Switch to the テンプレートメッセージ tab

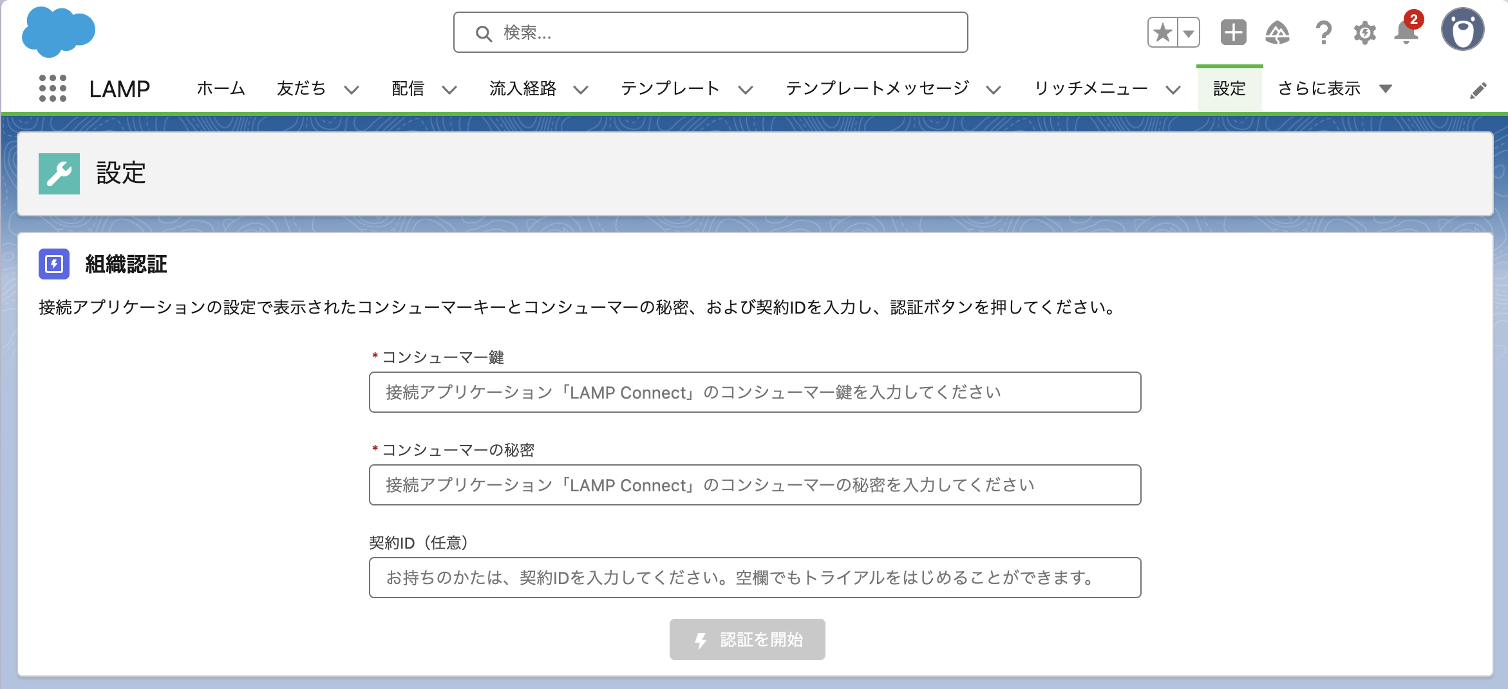pos(877,88)
